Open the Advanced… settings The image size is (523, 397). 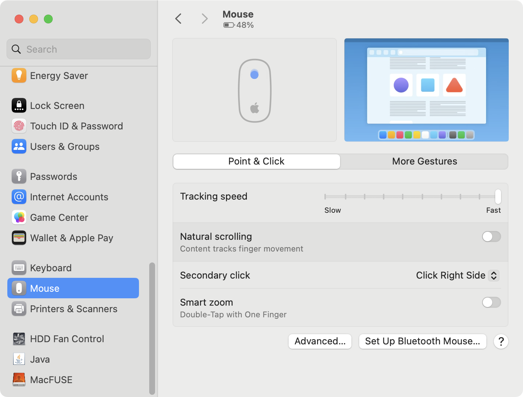(x=320, y=341)
